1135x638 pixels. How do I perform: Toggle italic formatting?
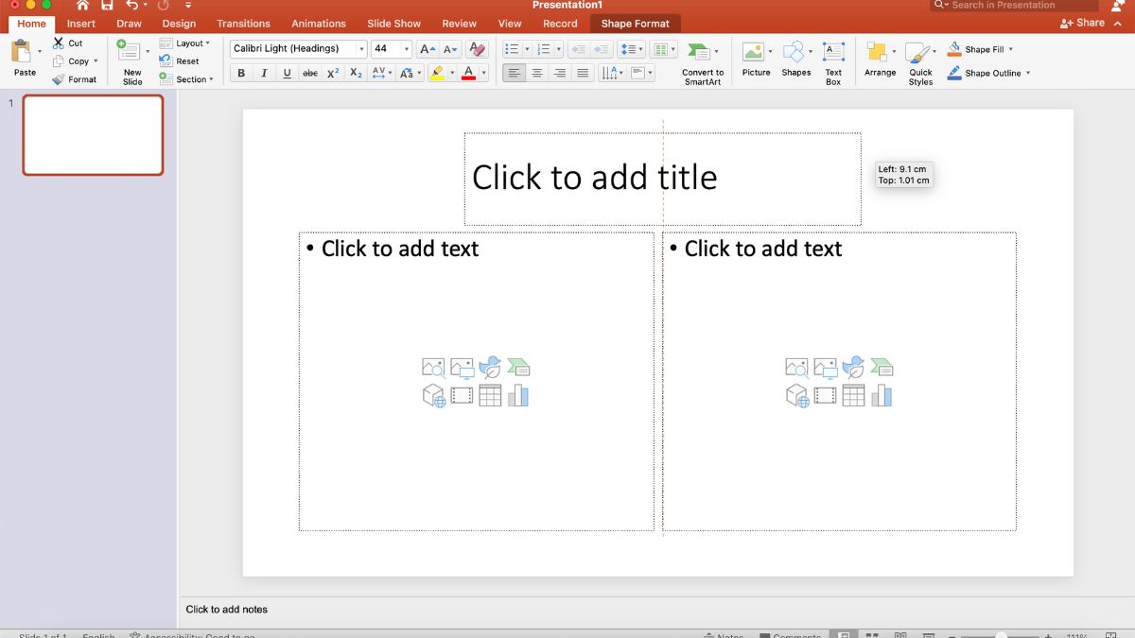(x=264, y=72)
